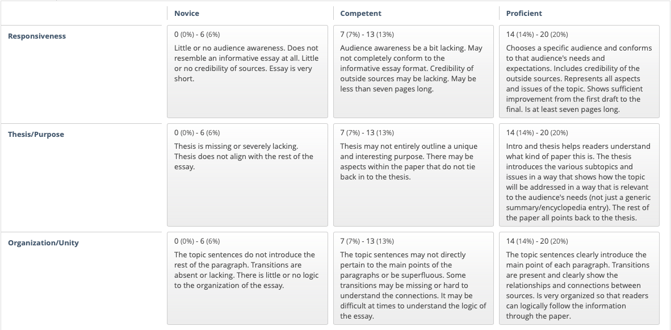Viewport: 671px width, 330px height.
Task: Pick the Competent cell for Organization/Unity
Action: 413,279
